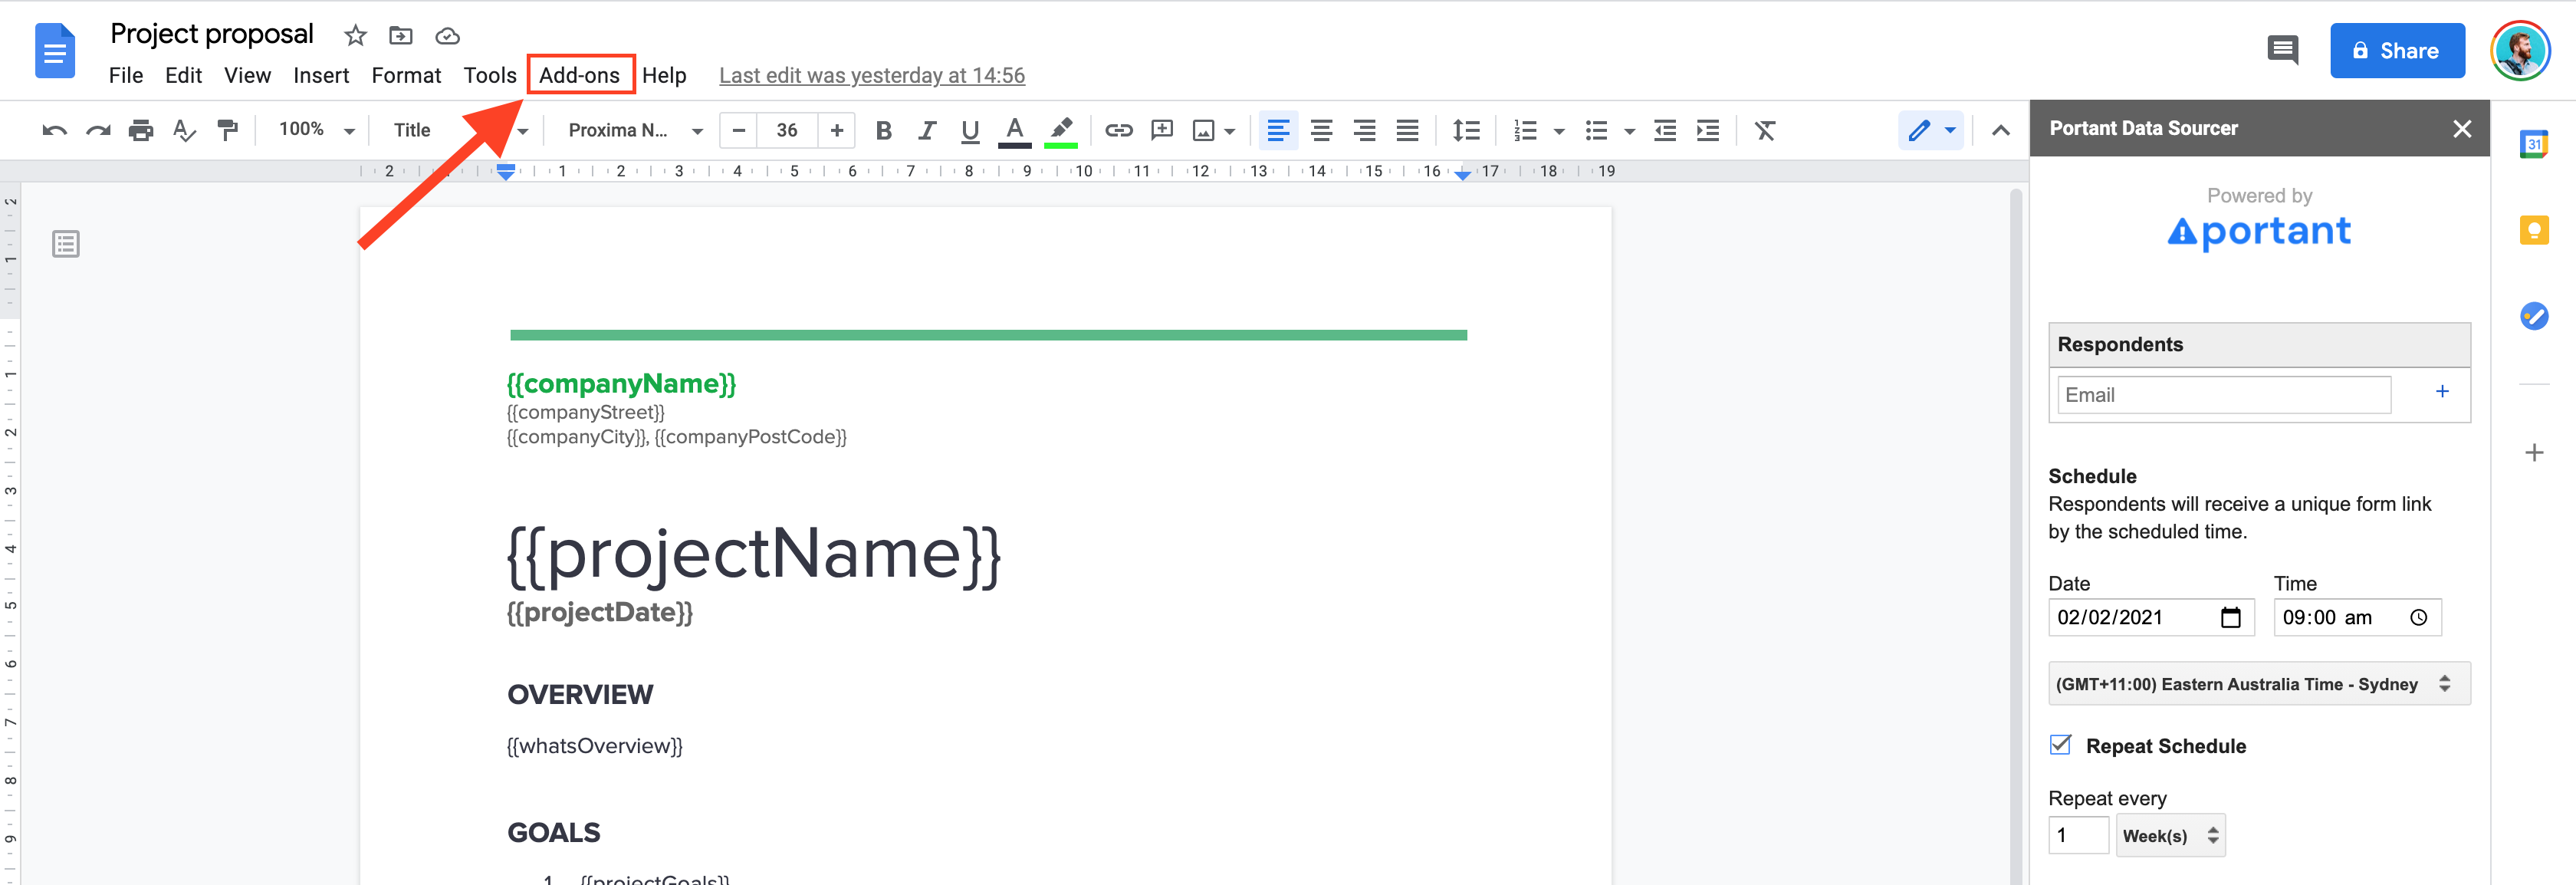Image resolution: width=2576 pixels, height=885 pixels.
Task: Decrease indent icon
Action: point(1665,130)
